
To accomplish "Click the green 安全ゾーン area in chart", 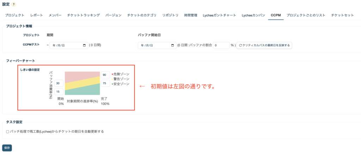I will pos(85,92).
